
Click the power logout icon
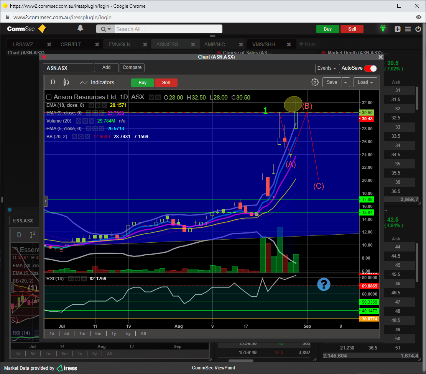click(418, 29)
